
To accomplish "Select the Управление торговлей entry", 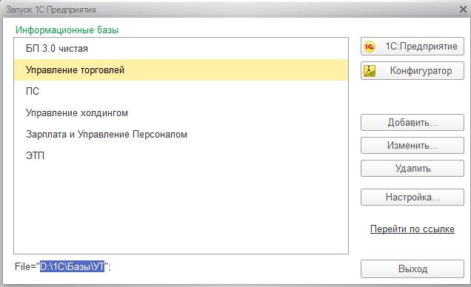I will click(x=181, y=70).
